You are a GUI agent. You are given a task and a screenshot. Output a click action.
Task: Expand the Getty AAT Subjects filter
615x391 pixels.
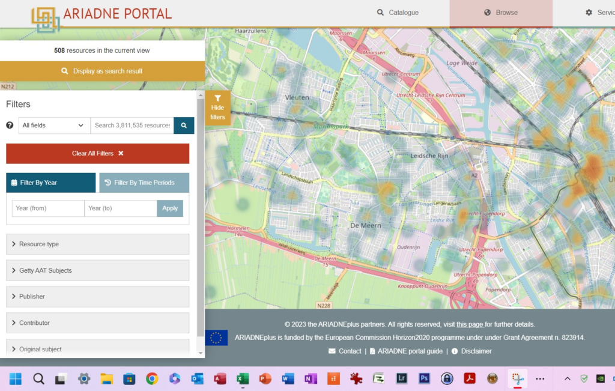[x=97, y=270]
